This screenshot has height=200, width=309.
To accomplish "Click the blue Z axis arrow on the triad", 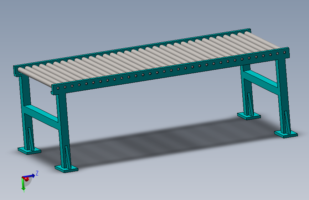I will point(30,176).
